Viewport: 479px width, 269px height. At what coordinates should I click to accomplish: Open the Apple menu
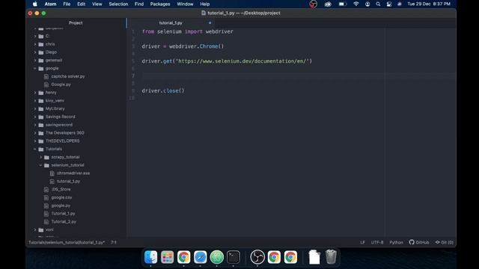pos(35,4)
